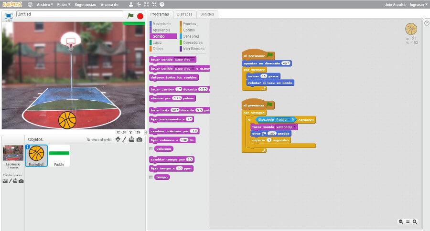Click the Join Scratch link
The height and width of the screenshot is (231, 430).
396,5
